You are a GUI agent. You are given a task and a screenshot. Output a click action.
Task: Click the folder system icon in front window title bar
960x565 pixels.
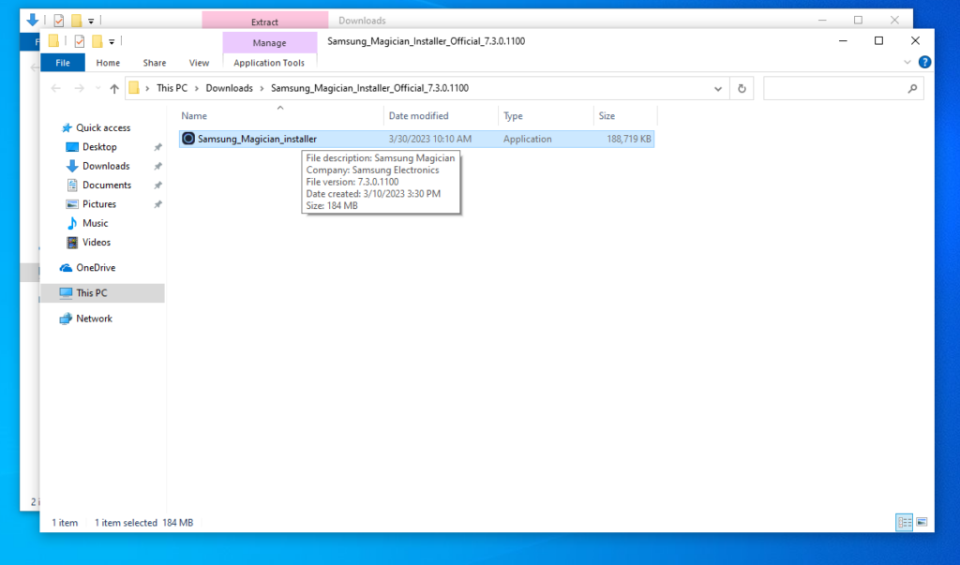pos(53,41)
